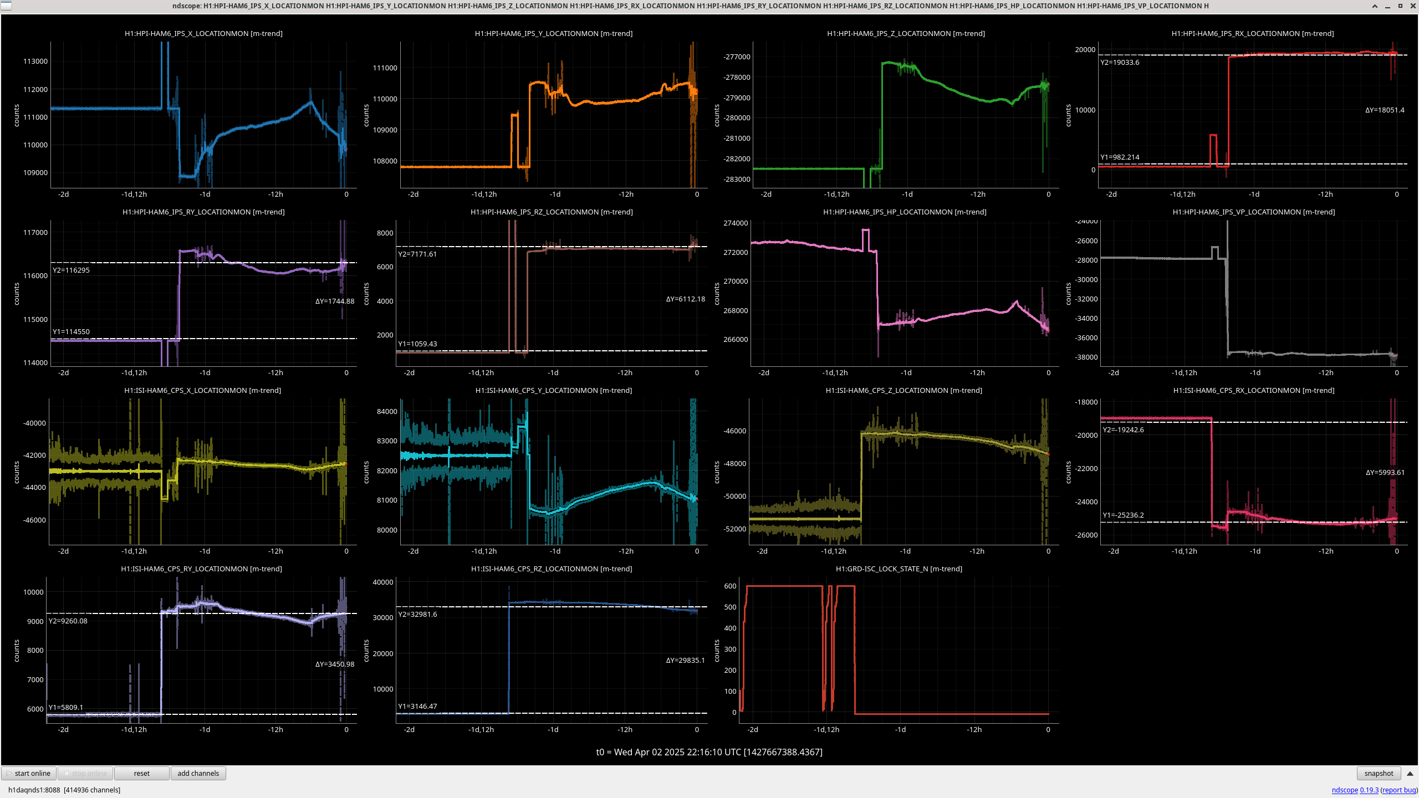Follow the report bug link

click(1399, 790)
